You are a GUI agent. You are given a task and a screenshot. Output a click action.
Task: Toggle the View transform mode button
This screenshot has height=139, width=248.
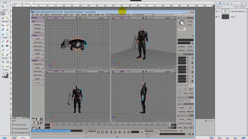tap(191, 85)
